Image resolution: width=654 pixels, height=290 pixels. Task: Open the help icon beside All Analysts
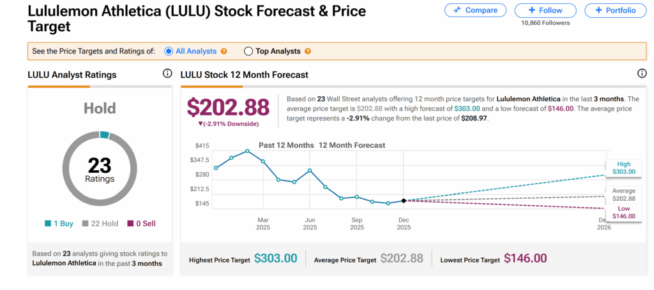tap(224, 52)
